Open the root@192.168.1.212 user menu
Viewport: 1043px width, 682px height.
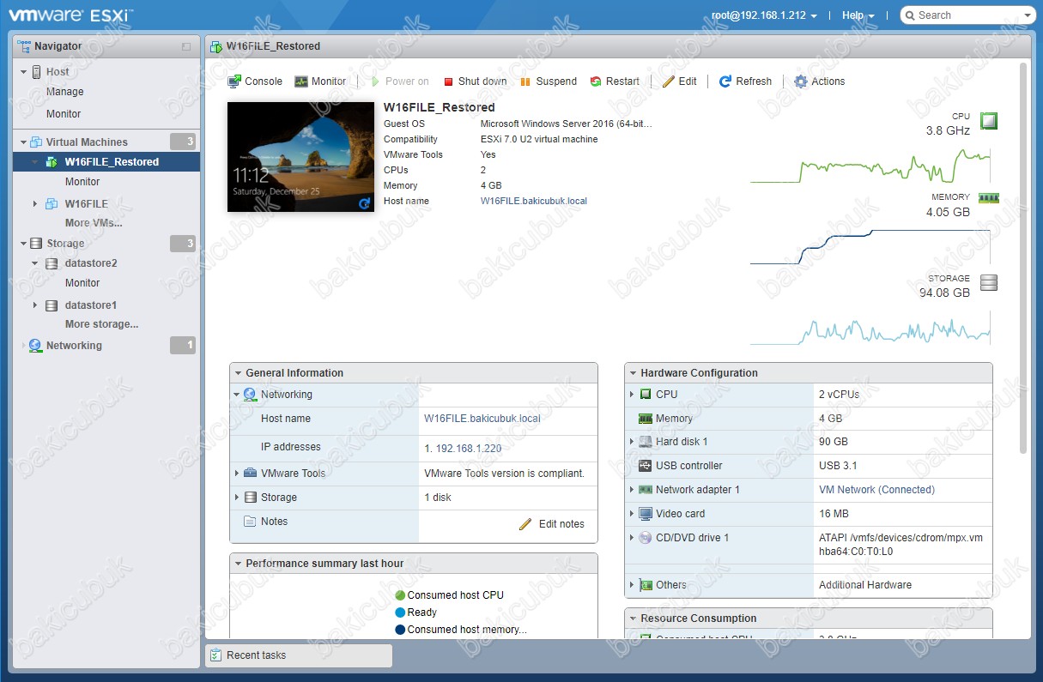(764, 15)
